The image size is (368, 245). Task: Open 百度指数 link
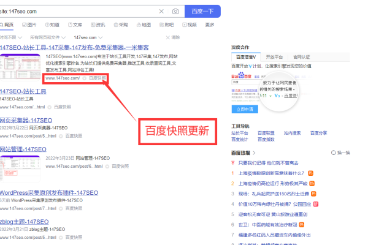click(266, 140)
